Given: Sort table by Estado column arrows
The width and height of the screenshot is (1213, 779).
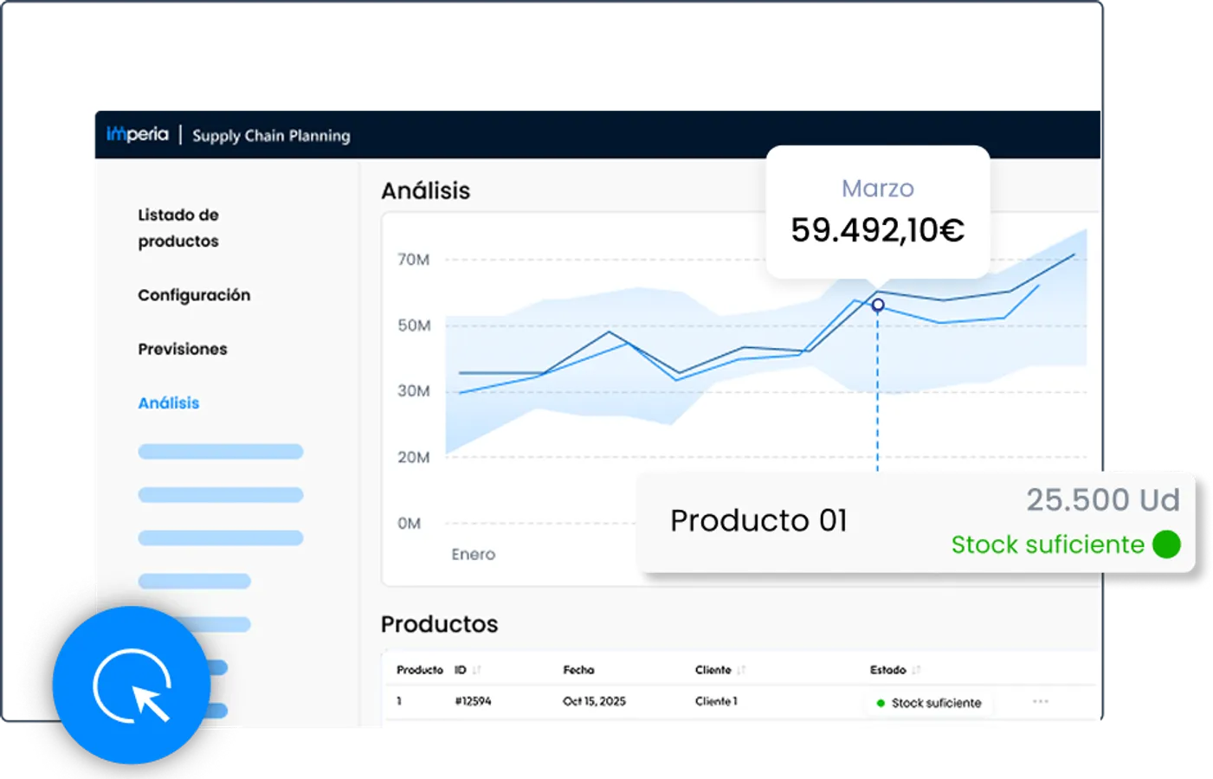Looking at the screenshot, I should [916, 670].
